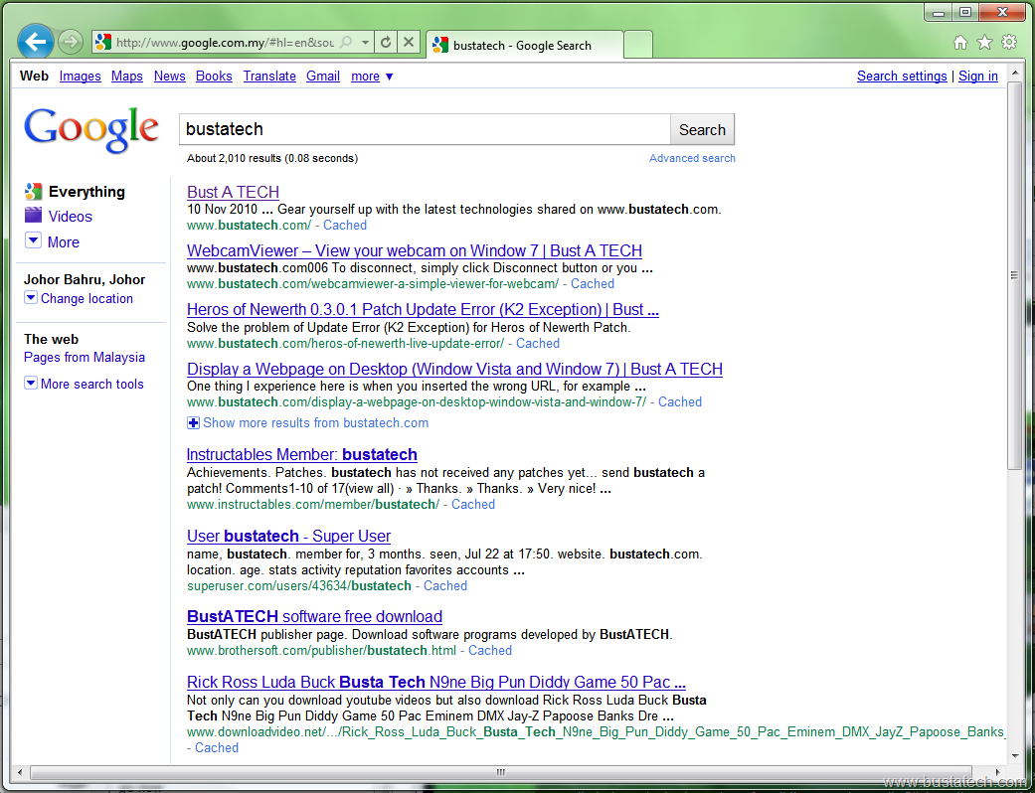Open the 'Bust A TECH' first result

[x=233, y=192]
